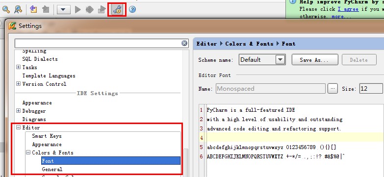
Task: Select Colors & Fonts tree item
Action: click(x=52, y=152)
